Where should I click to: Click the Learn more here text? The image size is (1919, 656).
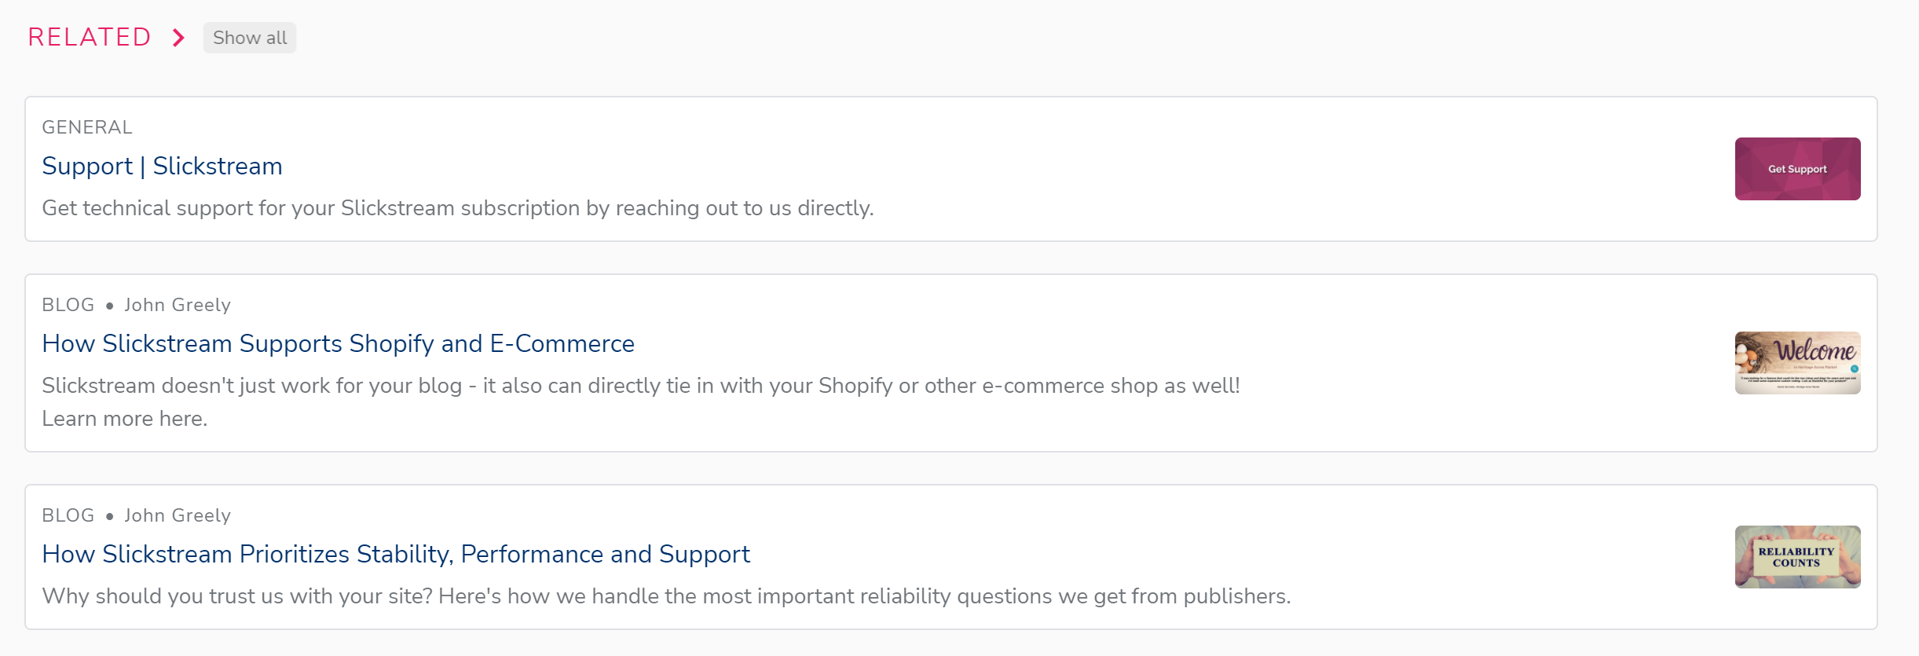(x=124, y=419)
